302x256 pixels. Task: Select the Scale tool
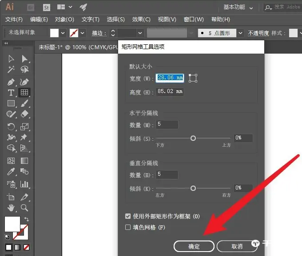tap(24, 127)
